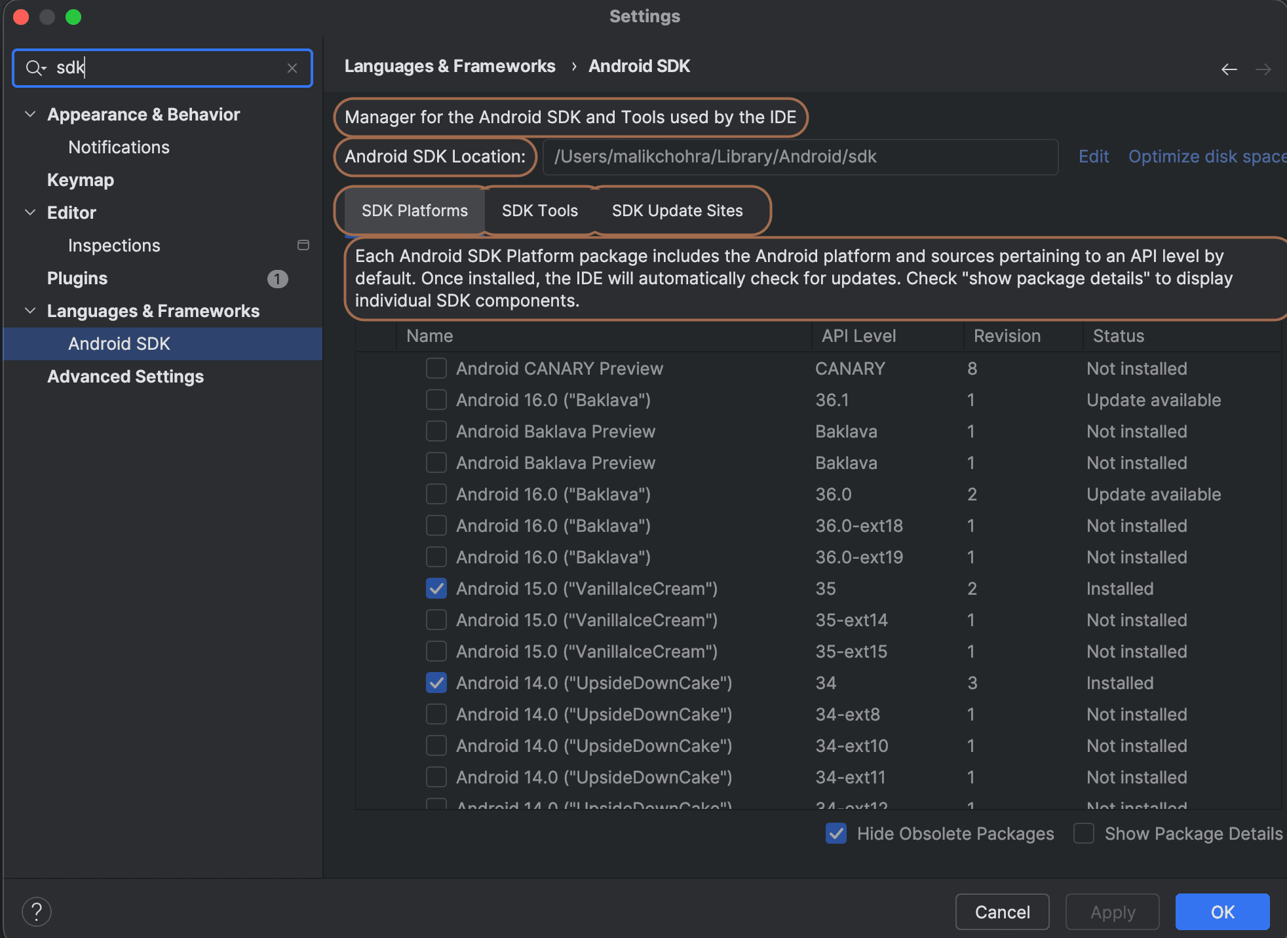Image resolution: width=1287 pixels, height=938 pixels.
Task: Switch to the SDK Platforms tab
Action: (x=415, y=211)
